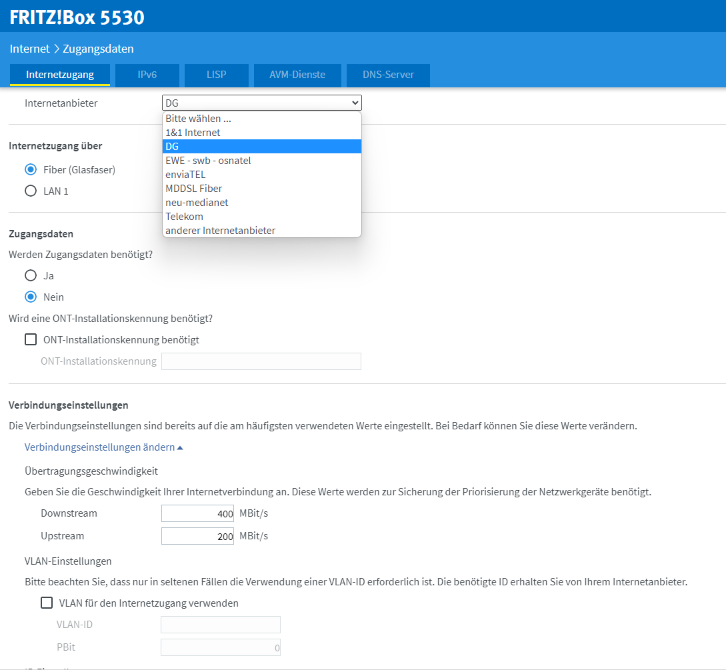Click Zugangsdaten in the breadcrumb

98,49
